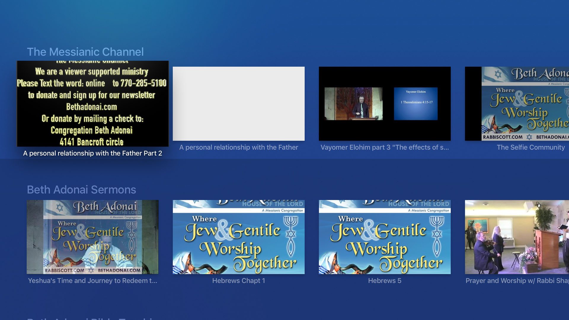This screenshot has width=569, height=320.
Task: Select the blank white video thumbnail
Action: pyautogui.click(x=239, y=104)
